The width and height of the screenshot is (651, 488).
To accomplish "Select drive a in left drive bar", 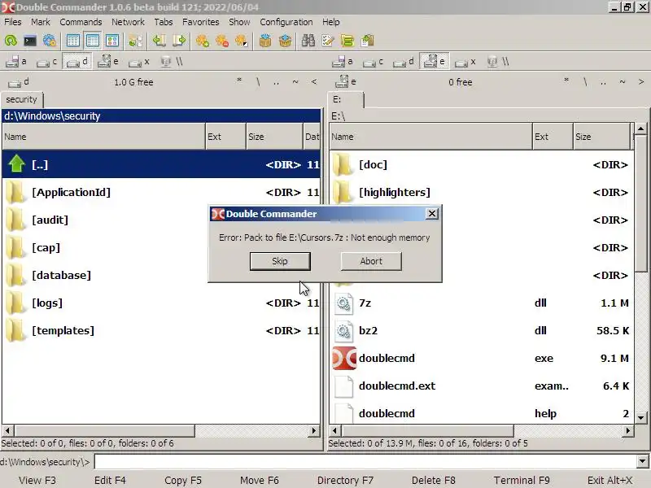I will 16,62.
